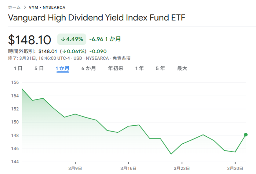
Task: Show the 5年 chart range
Action: [x=161, y=68]
